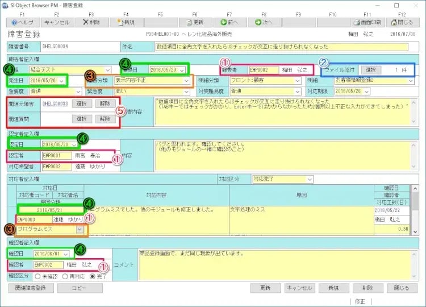Click the 選択 button for ファイル添付
This screenshot has width=426, height=307.
tap(370, 70)
